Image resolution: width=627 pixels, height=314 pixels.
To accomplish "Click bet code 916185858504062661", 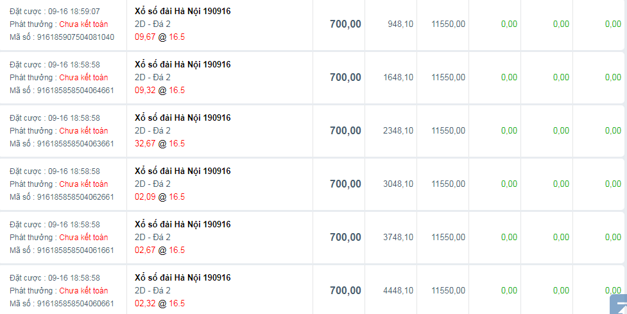I will click(75, 196).
